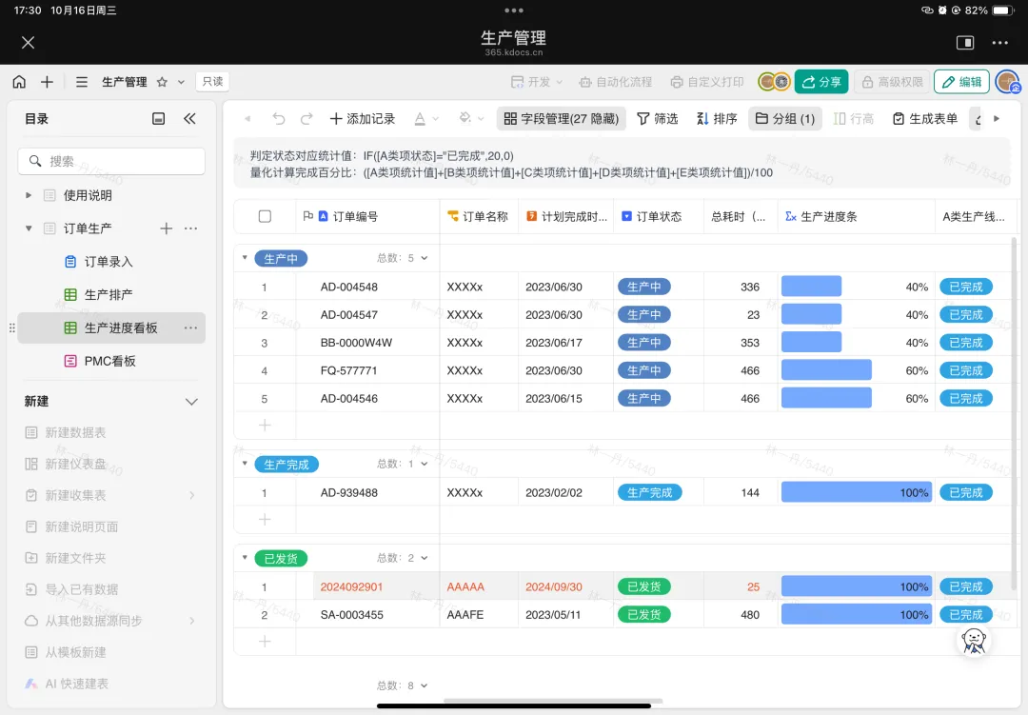Open the 筛选 filter tool

click(657, 119)
